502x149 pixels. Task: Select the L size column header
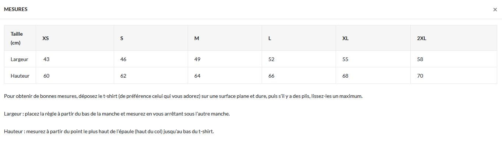coord(270,38)
